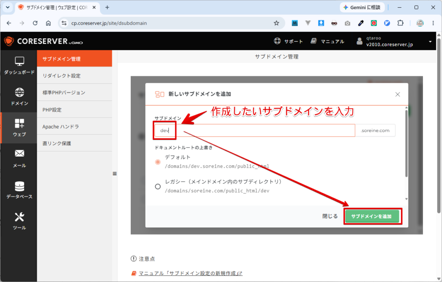This screenshot has width=442, height=282.
Task: Select the レガシー document root radio
Action: point(158,187)
